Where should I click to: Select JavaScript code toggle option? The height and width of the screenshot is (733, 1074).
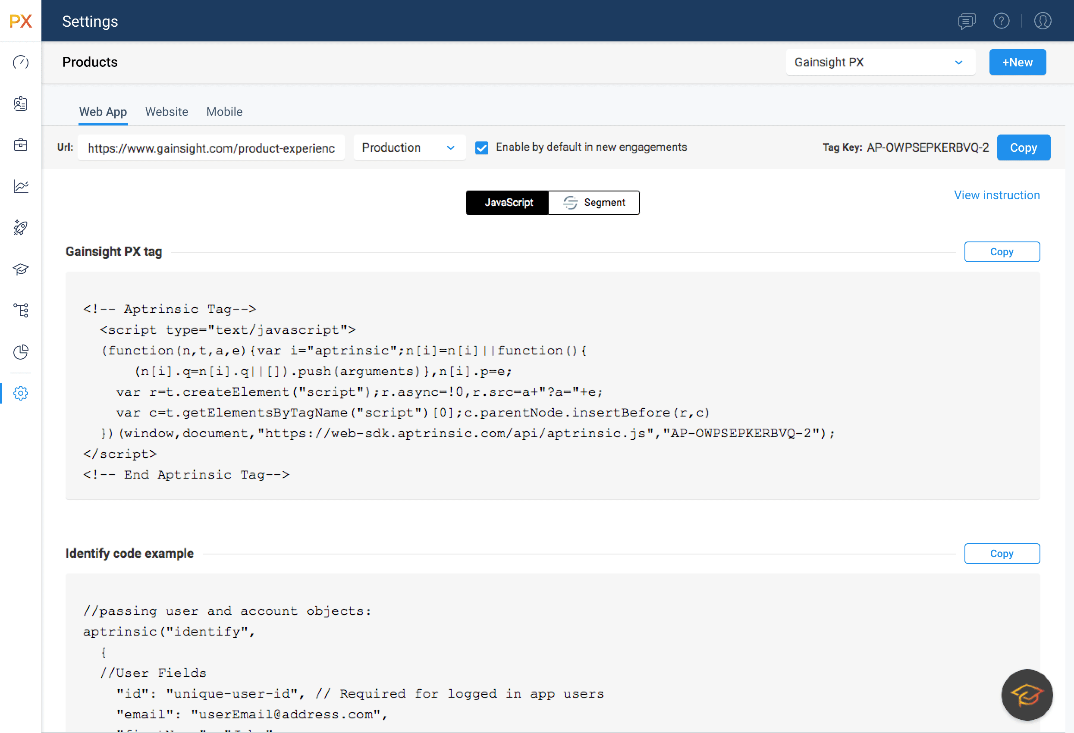[508, 202]
